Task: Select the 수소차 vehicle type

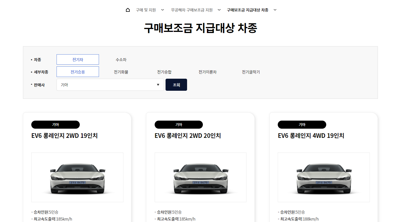Action: pos(121,60)
